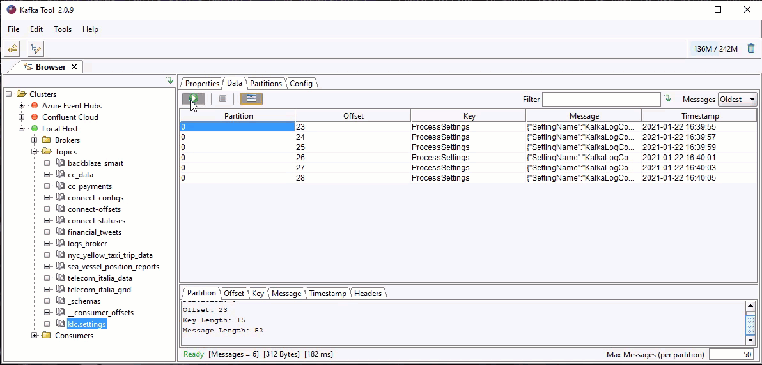
Task: Open the Help menu
Action: pyautogui.click(x=90, y=29)
